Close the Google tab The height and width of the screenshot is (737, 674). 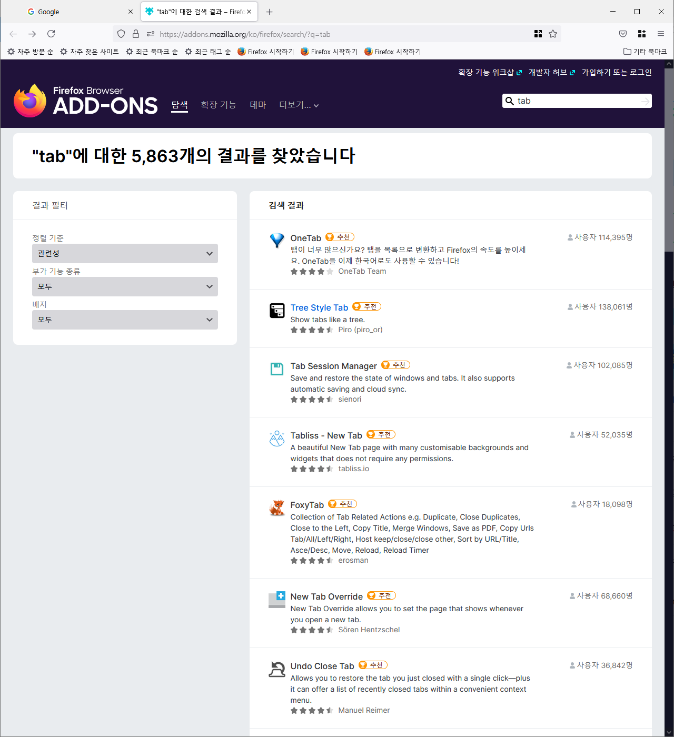coord(131,12)
